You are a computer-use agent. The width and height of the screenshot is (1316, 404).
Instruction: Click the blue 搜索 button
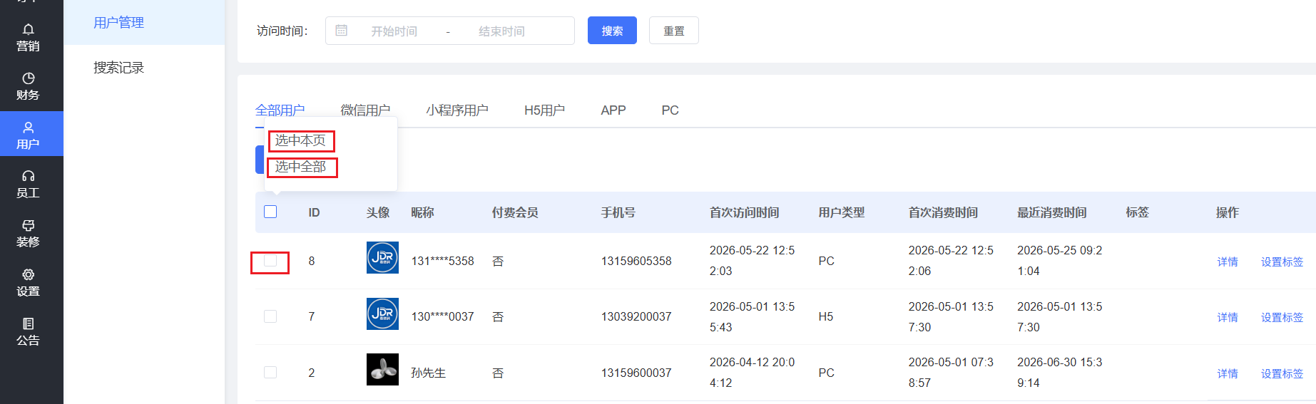[x=612, y=31]
